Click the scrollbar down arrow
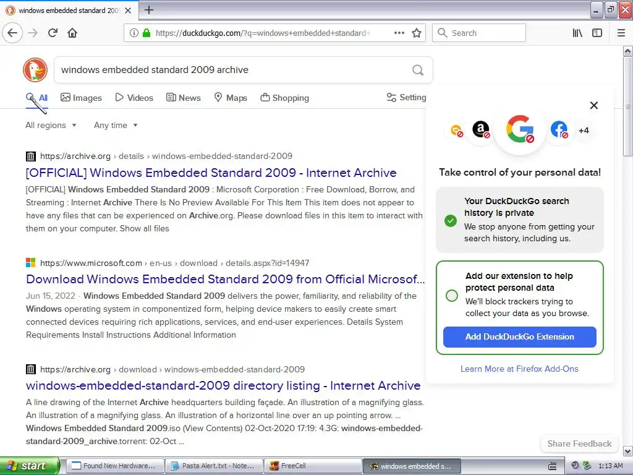Image resolution: width=633 pixels, height=475 pixels. (x=628, y=451)
